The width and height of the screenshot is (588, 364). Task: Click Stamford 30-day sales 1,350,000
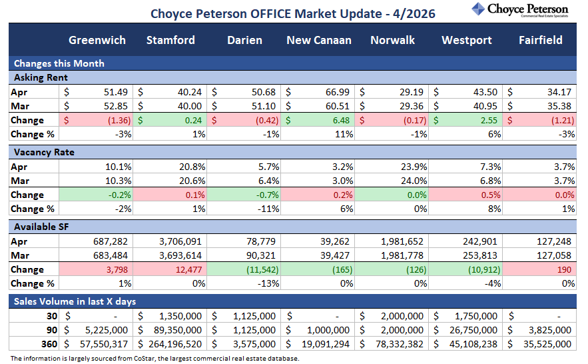tap(180, 316)
